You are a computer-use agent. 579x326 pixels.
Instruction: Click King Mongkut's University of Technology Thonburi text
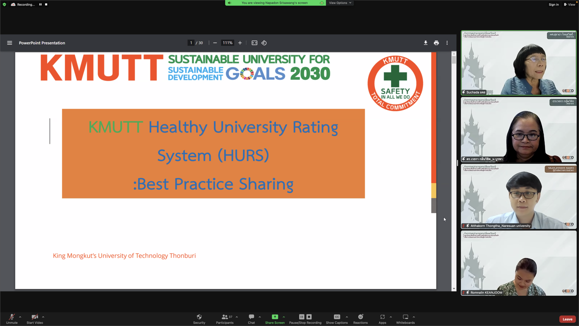pos(124,256)
